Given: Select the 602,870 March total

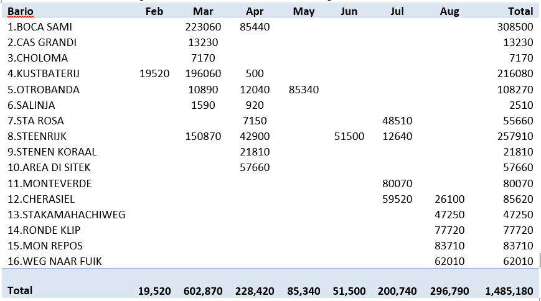Looking at the screenshot, I should point(203,291).
